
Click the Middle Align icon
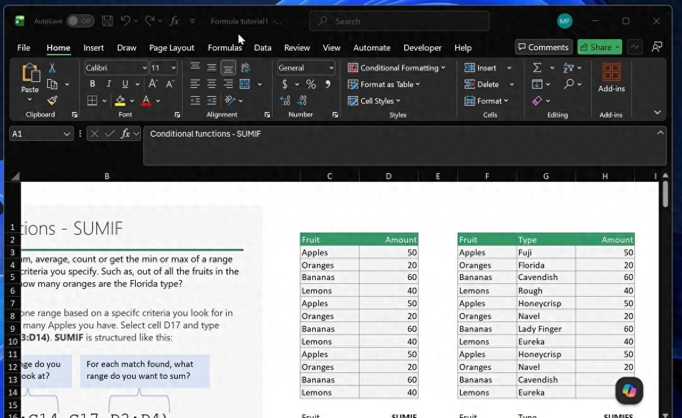pos(211,68)
